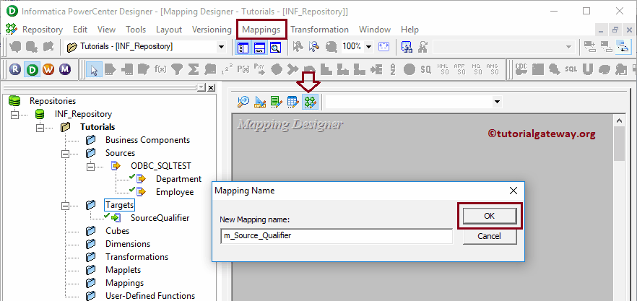Select the Department source in tree
Image resolution: width=637 pixels, height=301 pixels.
(x=178, y=179)
